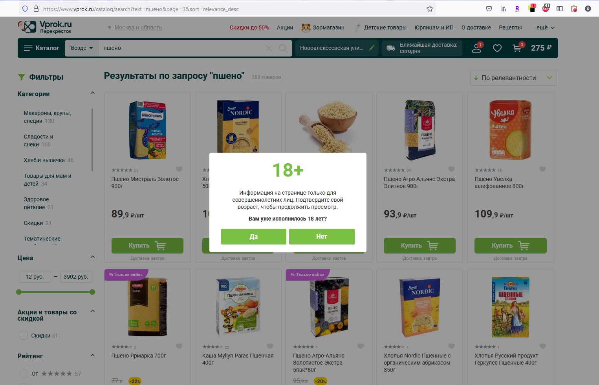Tick the Скидки 31 checkbox
Viewport: 599px width, 385px height.
click(24, 336)
